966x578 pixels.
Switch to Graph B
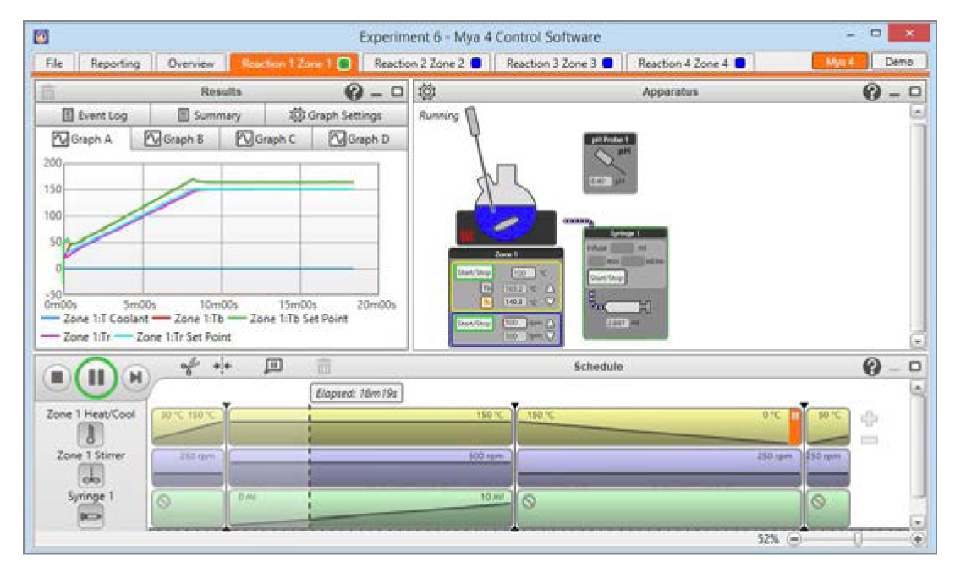click(174, 139)
